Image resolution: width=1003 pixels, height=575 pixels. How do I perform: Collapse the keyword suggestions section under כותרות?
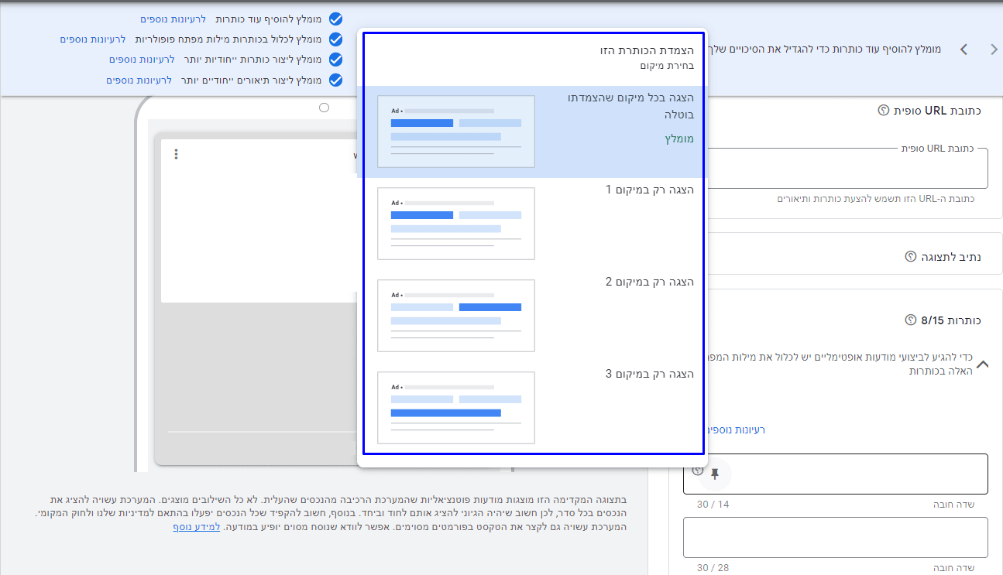coord(982,364)
